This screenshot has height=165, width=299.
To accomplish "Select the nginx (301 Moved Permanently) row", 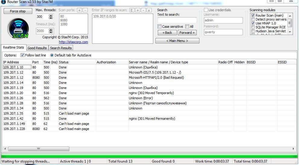I will [x=149, y=119].
